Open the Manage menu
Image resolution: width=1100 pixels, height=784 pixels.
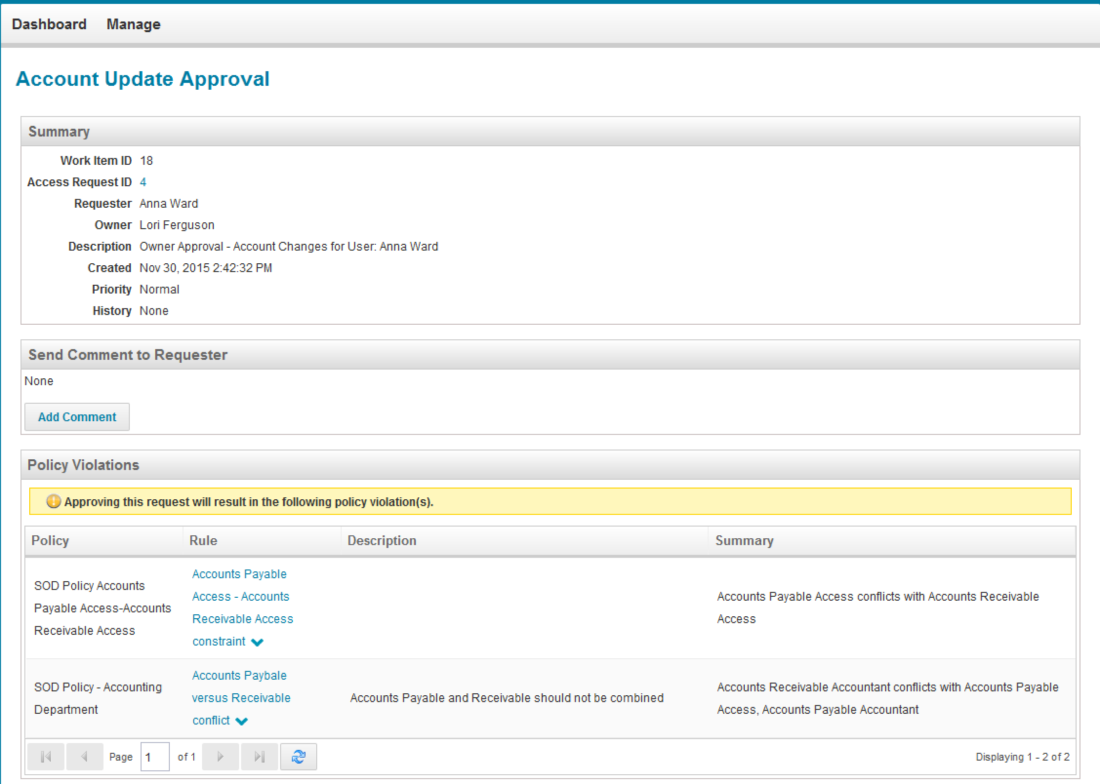click(x=134, y=24)
